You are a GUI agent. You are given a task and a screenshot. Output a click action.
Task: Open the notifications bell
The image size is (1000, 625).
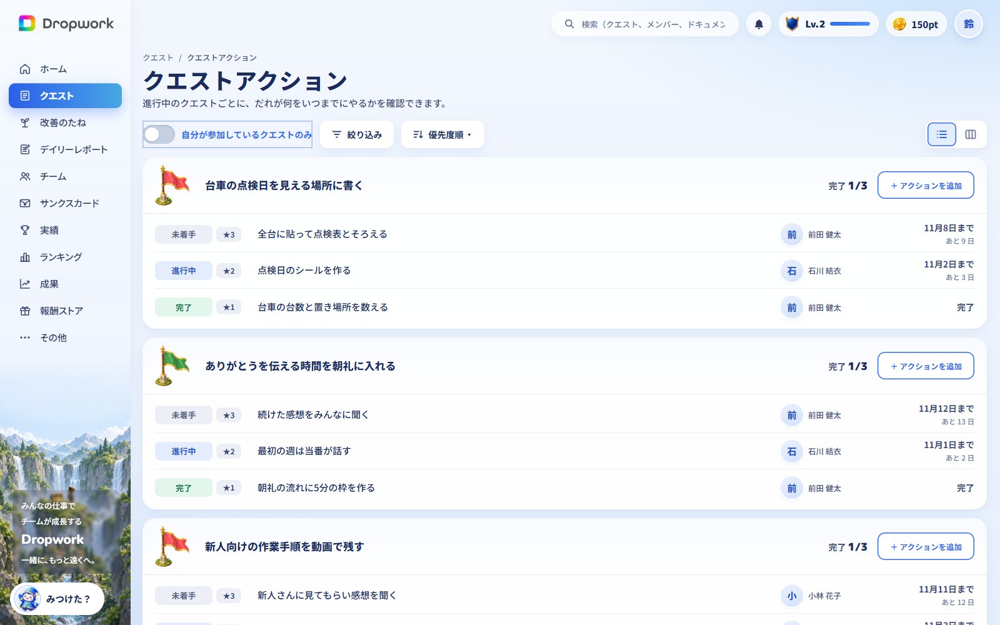tap(759, 24)
